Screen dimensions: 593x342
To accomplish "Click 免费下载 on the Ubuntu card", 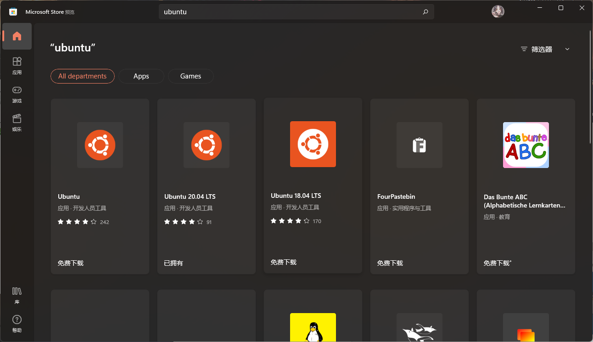I will pyautogui.click(x=71, y=263).
